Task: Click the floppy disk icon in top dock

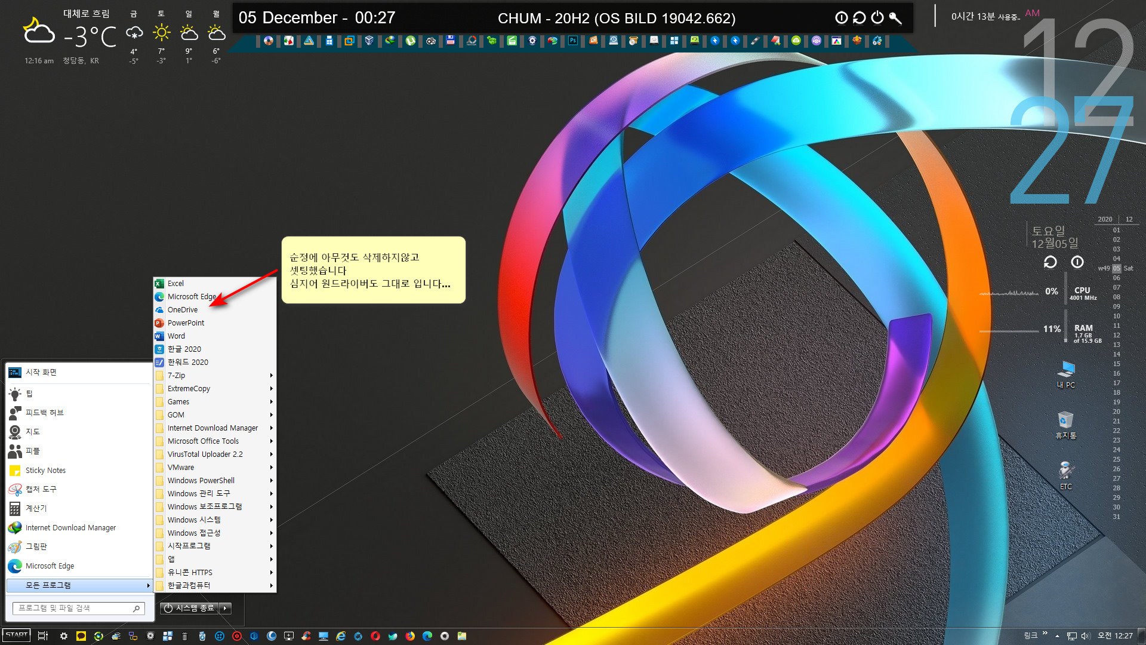Action: tap(451, 41)
